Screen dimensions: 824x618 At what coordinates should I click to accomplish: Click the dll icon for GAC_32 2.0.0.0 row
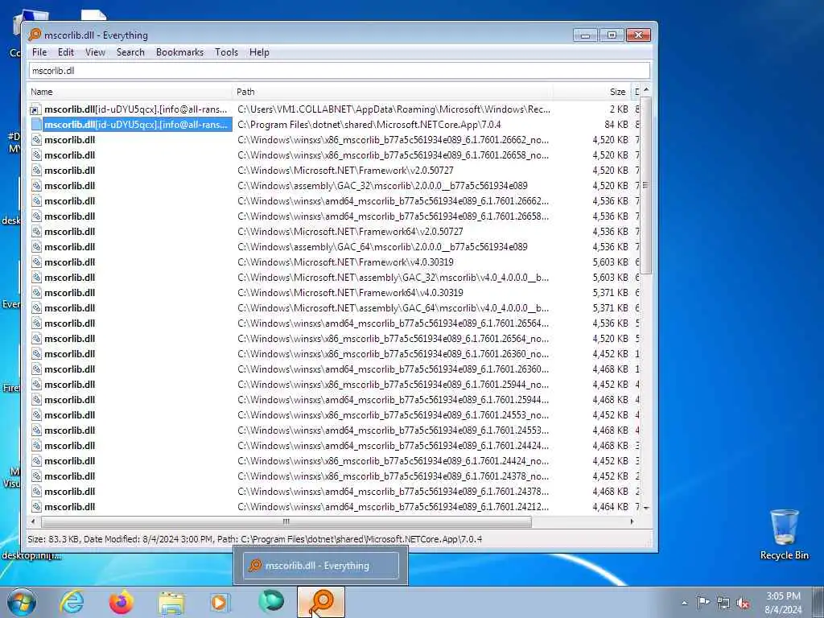[x=35, y=186]
